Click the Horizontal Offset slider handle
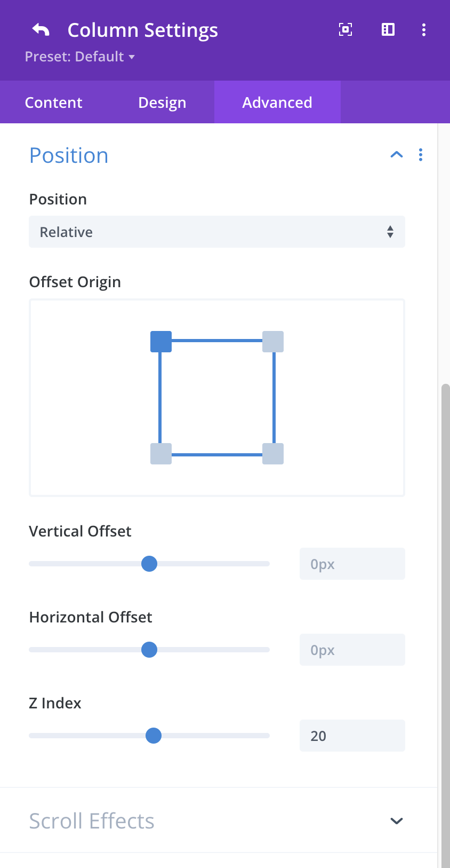450x868 pixels. point(149,650)
